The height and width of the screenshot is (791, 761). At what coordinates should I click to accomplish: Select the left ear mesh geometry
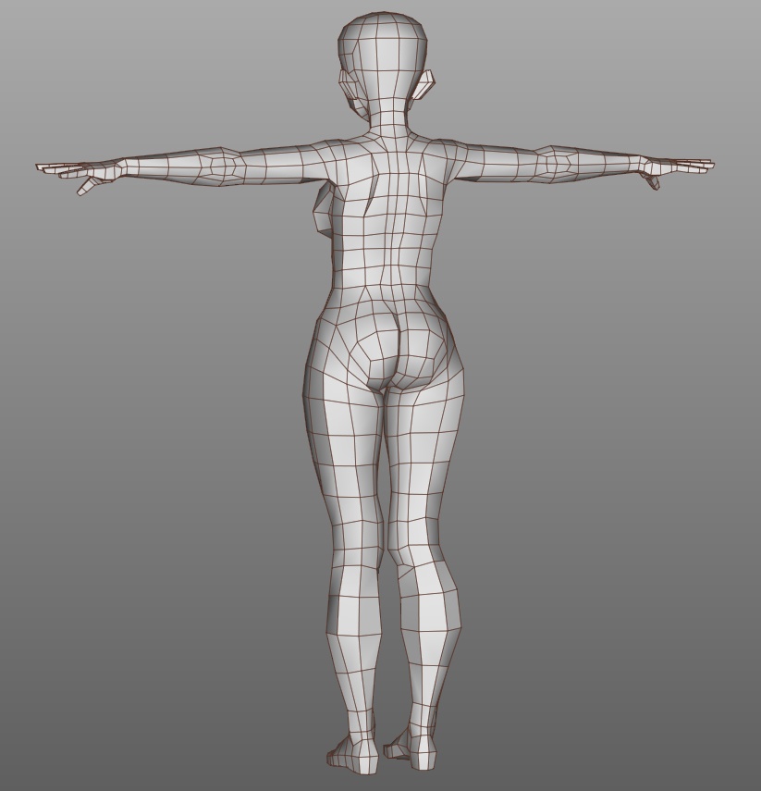click(423, 85)
